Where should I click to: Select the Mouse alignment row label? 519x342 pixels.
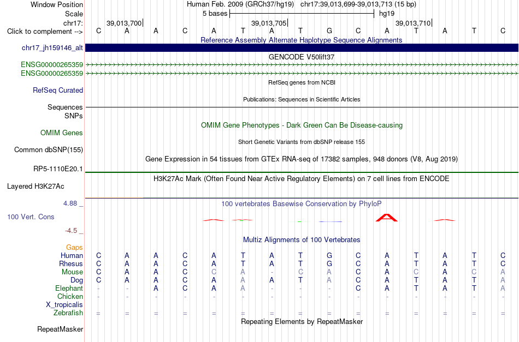72,272
